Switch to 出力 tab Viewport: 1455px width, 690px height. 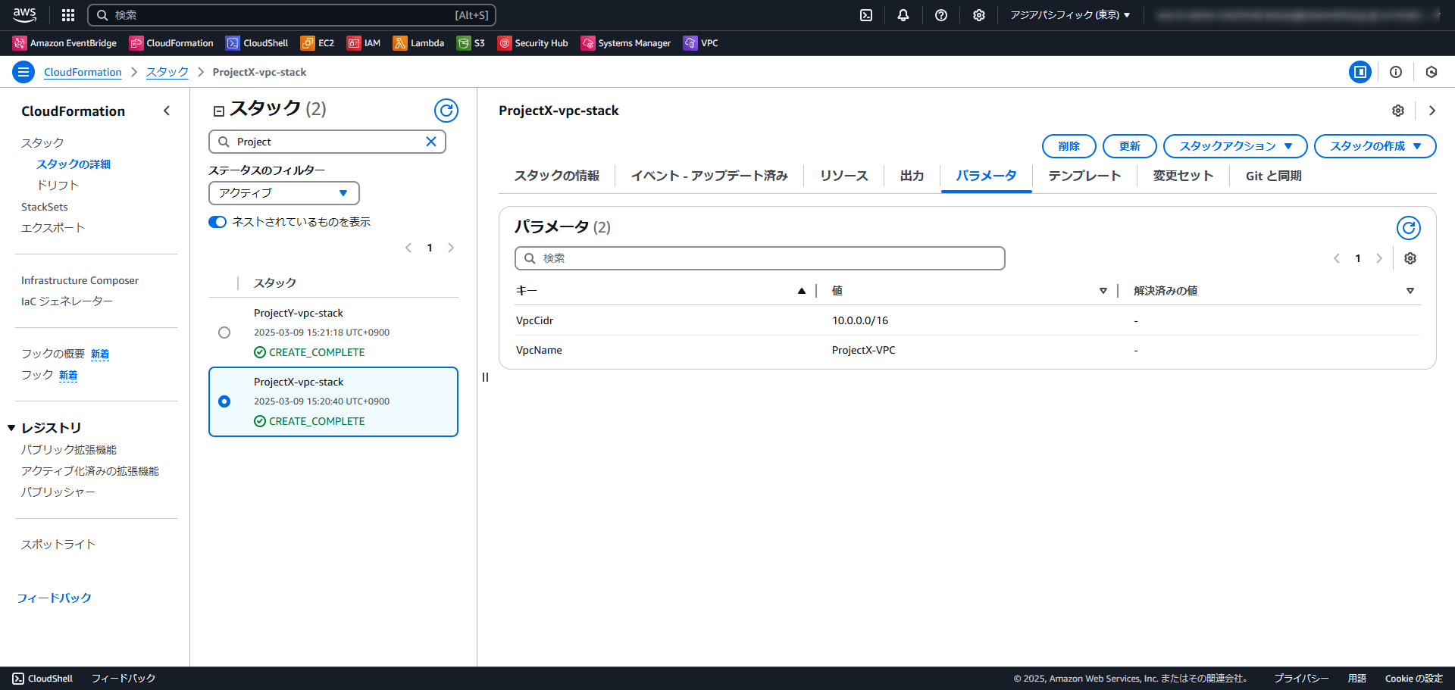point(912,176)
